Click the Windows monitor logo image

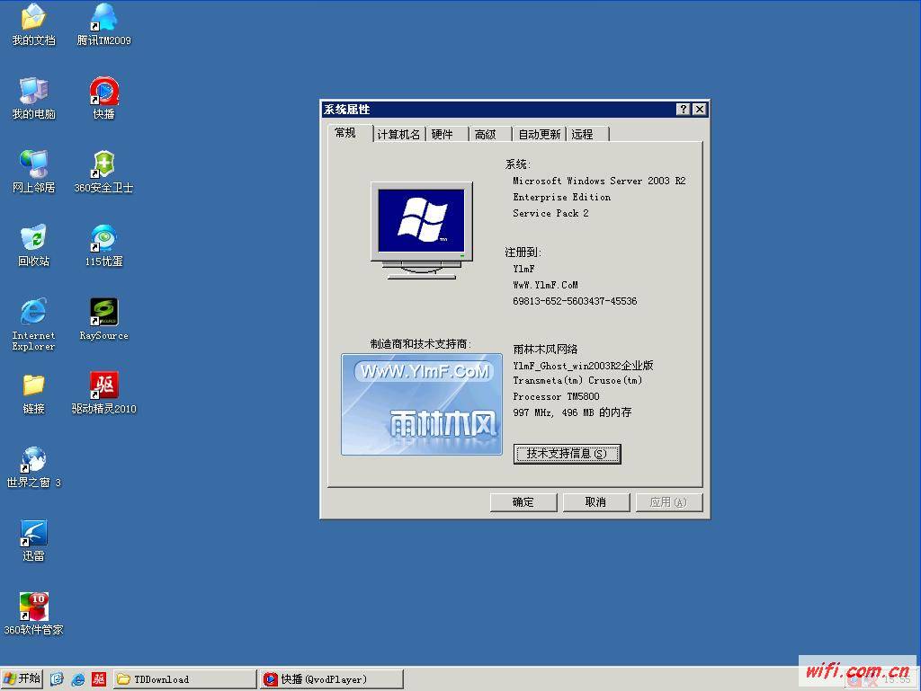click(422, 230)
